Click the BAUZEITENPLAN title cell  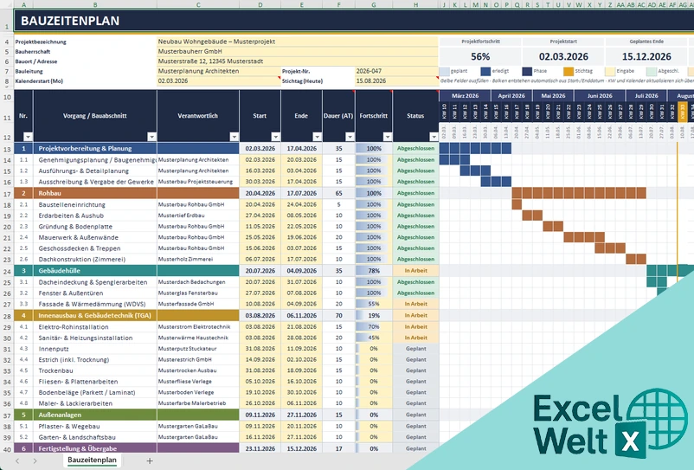(x=354, y=21)
